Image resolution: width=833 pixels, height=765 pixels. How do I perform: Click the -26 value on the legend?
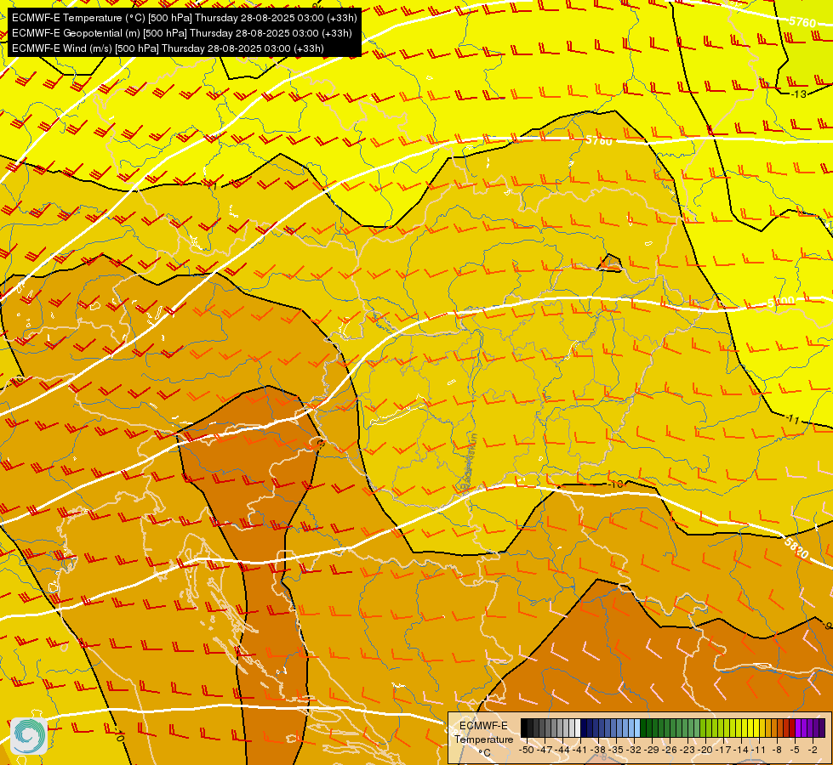click(x=670, y=750)
